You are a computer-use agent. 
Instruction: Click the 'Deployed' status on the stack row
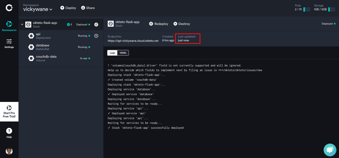(83, 25)
